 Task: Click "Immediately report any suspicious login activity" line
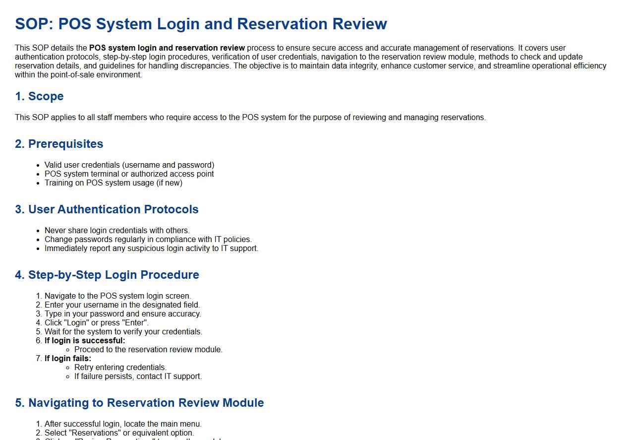pyautogui.click(x=151, y=249)
